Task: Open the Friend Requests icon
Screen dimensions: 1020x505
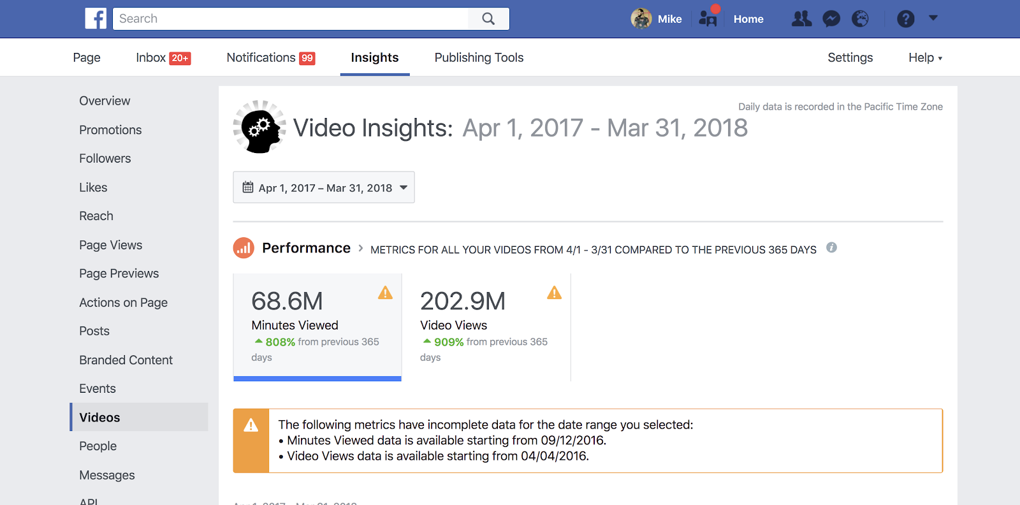Action: [x=802, y=18]
